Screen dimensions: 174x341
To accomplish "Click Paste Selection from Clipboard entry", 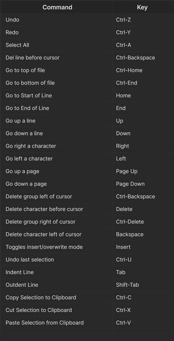I will click(45, 323).
